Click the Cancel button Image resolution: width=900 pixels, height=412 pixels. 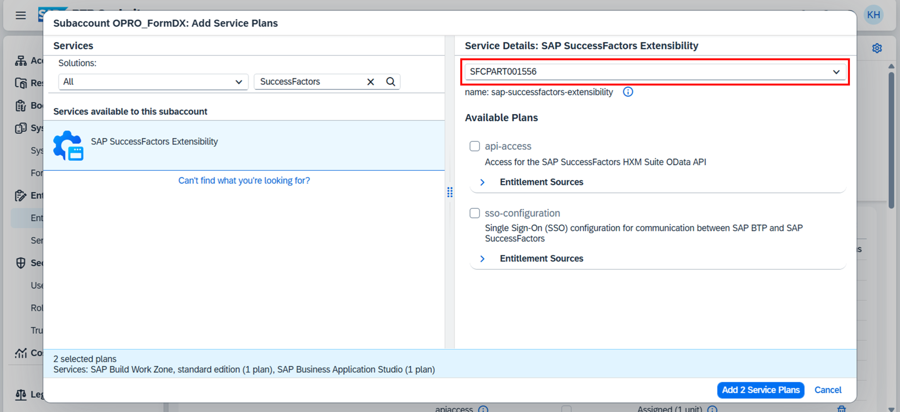pos(827,390)
